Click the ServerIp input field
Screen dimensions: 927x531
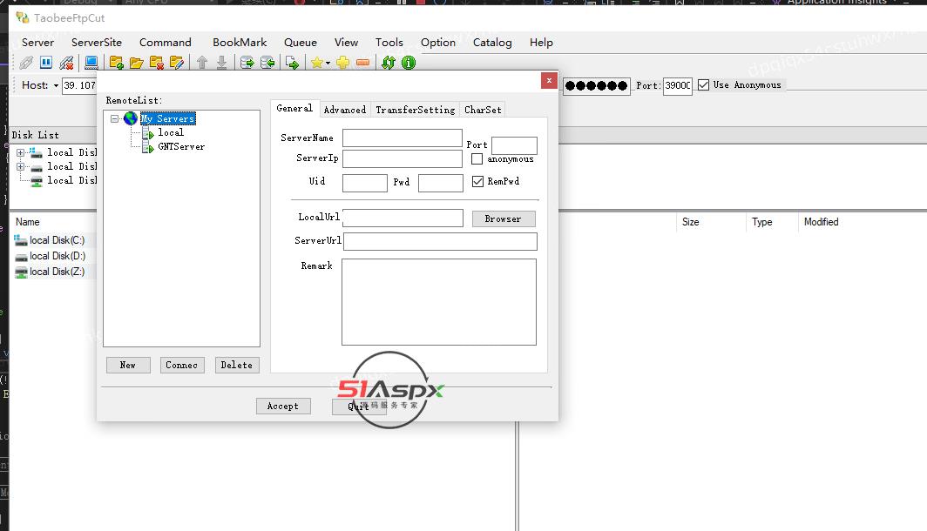coord(403,158)
